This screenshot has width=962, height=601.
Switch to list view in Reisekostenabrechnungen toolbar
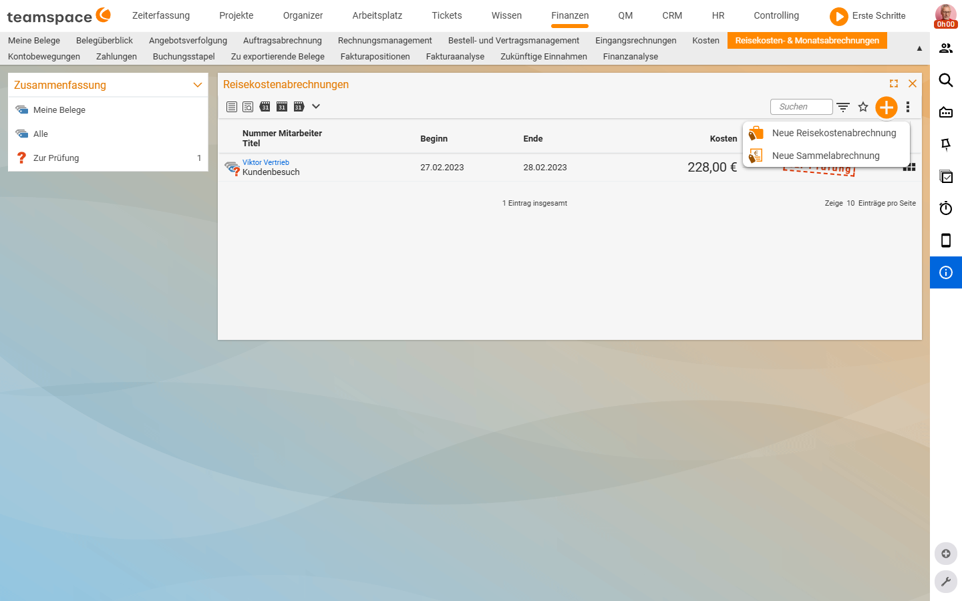click(232, 107)
